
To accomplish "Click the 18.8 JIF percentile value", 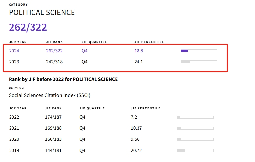I will [139, 51].
